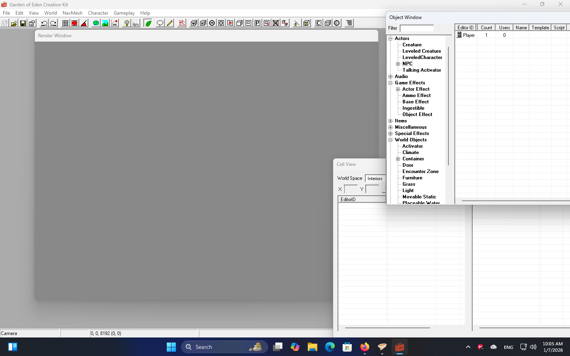570x356 pixels.
Task: Expand the Special Effects tree node
Action: point(391,133)
